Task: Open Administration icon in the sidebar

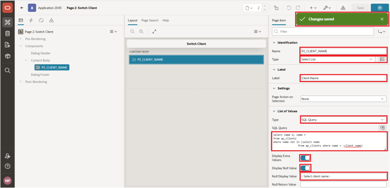Action: coord(8,156)
